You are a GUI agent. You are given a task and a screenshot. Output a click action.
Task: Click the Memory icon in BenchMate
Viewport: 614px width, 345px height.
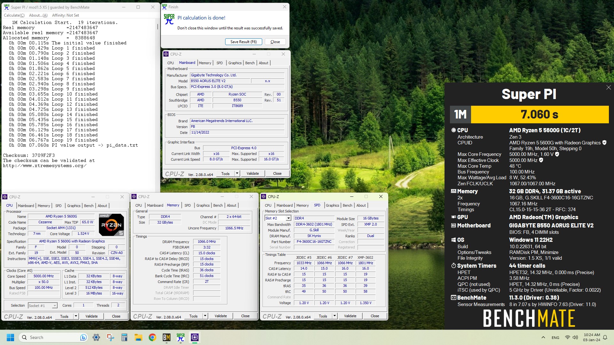(453, 191)
